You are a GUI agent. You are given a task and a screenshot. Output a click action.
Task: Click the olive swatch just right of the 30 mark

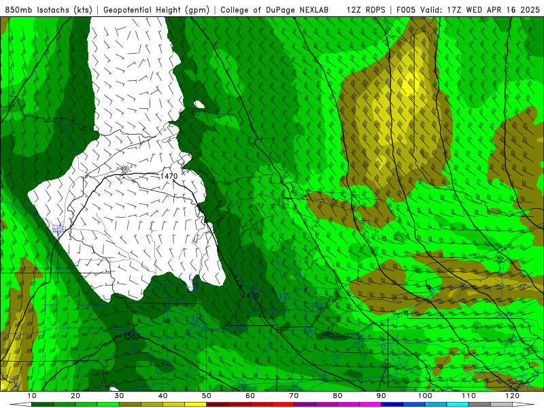130,405
